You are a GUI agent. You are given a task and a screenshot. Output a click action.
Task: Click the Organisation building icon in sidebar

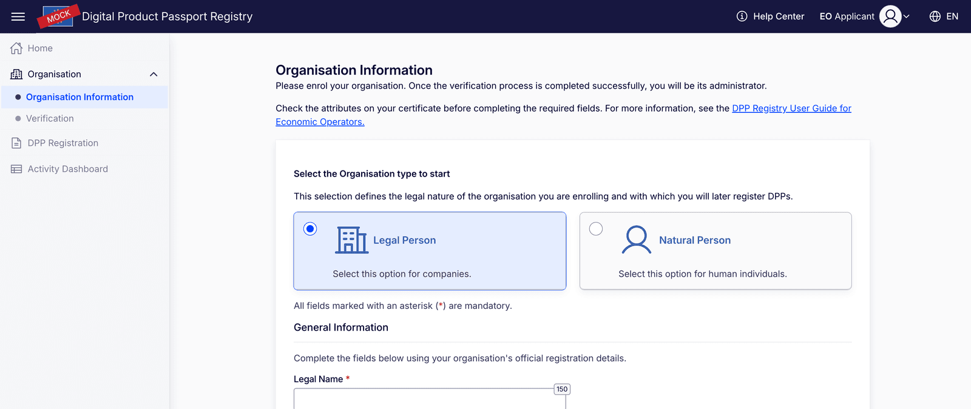click(16, 74)
